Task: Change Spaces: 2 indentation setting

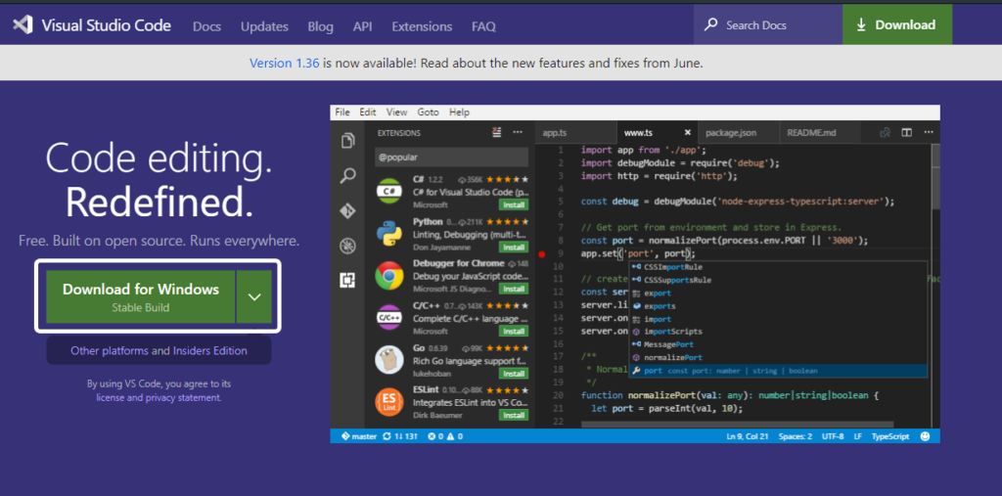Action: click(x=795, y=436)
